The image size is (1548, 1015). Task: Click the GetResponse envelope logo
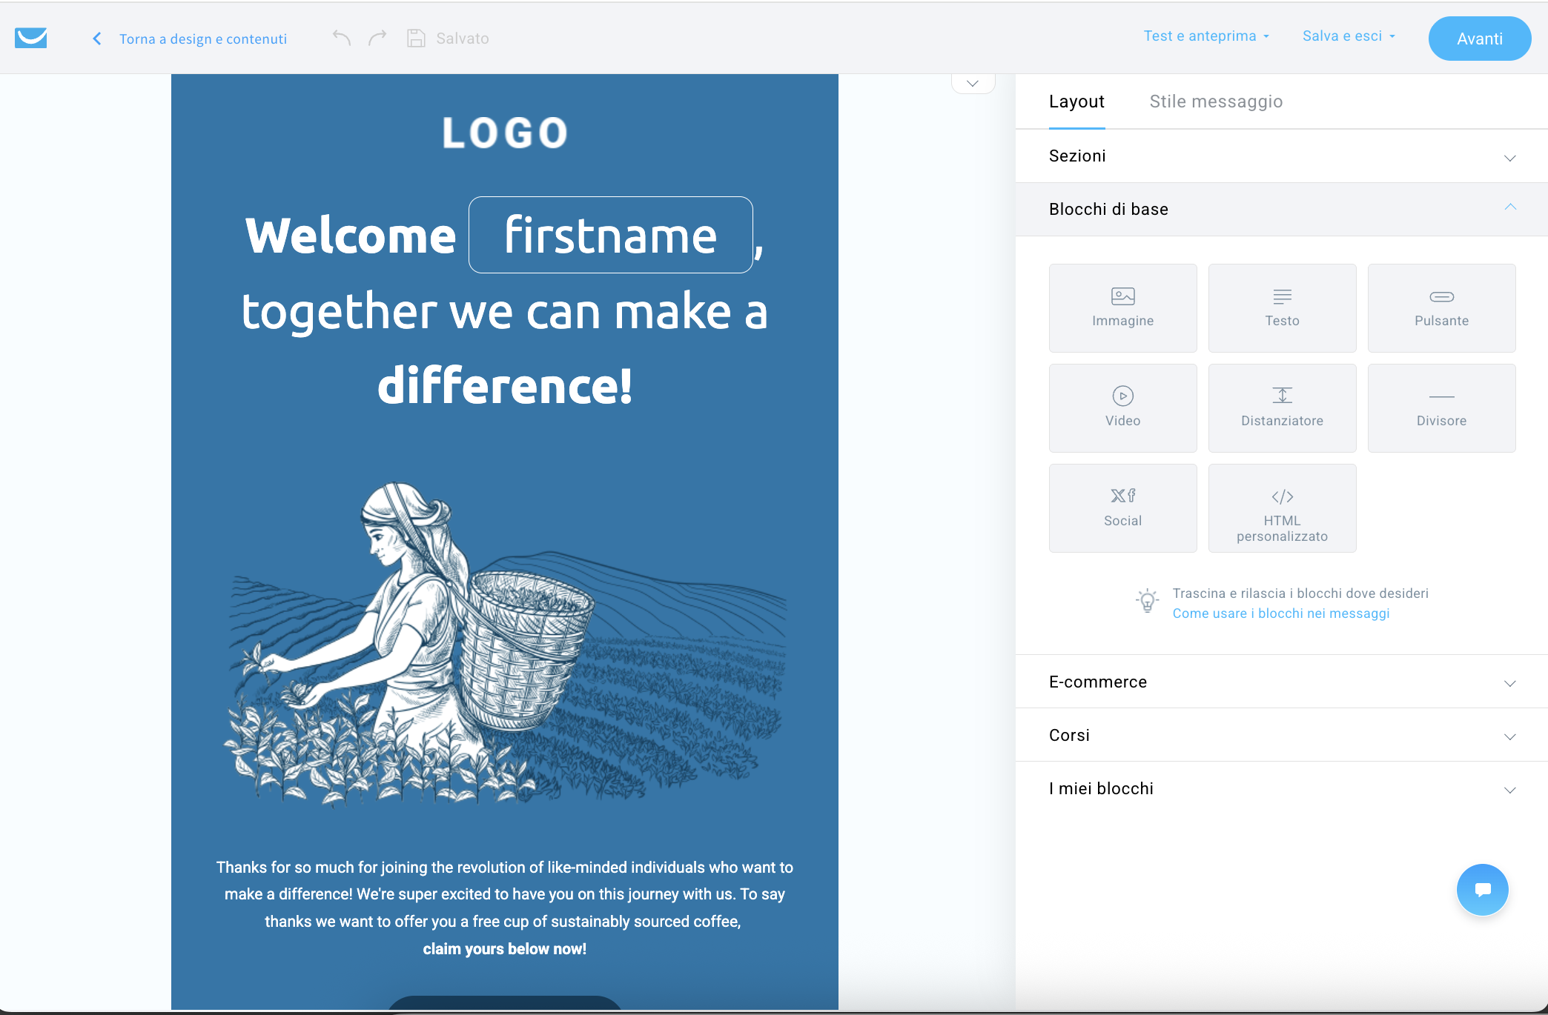click(31, 38)
